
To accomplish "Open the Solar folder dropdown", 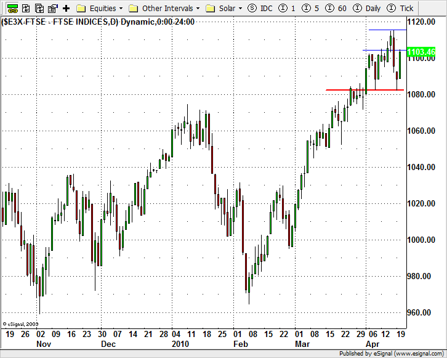I will click(223, 8).
